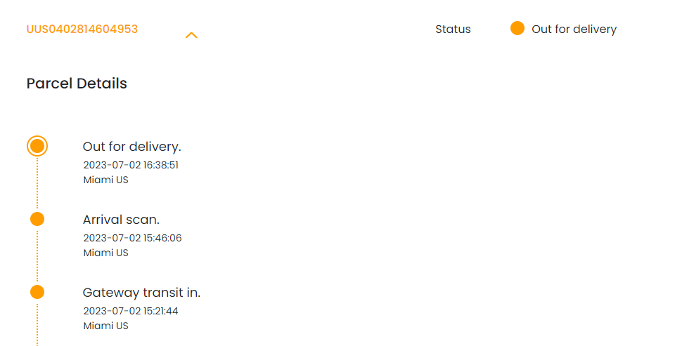Select the Gateway transit in timeline dot
This screenshot has width=682, height=346.
click(x=37, y=292)
